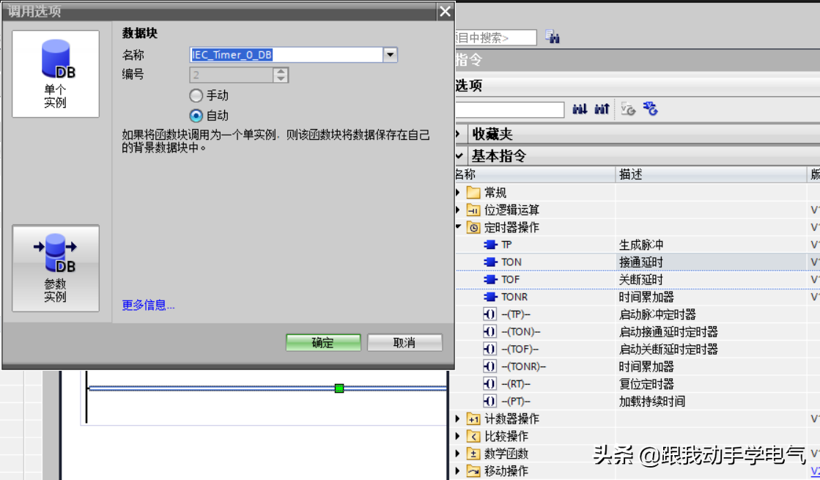Expand the 收藏夹 favorites section
Screen dimensions: 820x480
459,134
